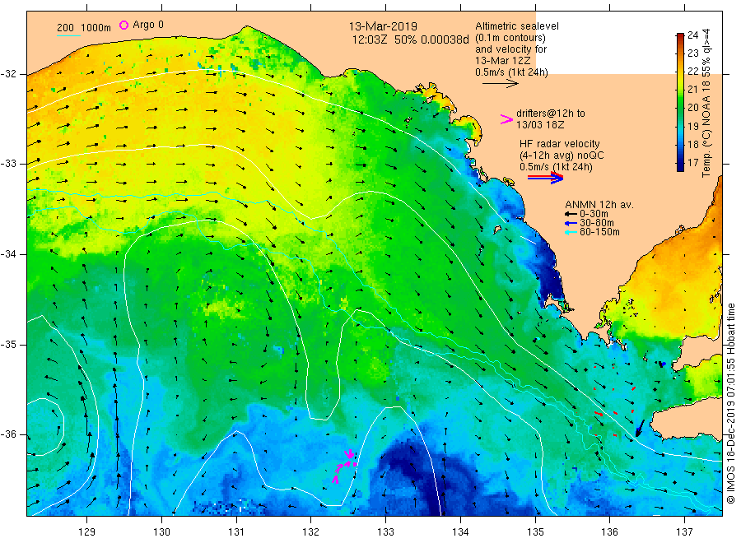Click the longitude label 130

point(161,532)
